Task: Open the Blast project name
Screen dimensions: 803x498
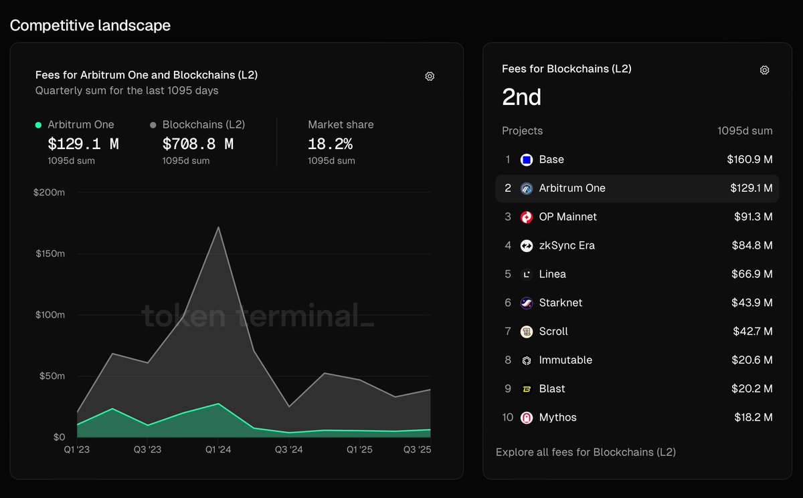Action: [552, 389]
